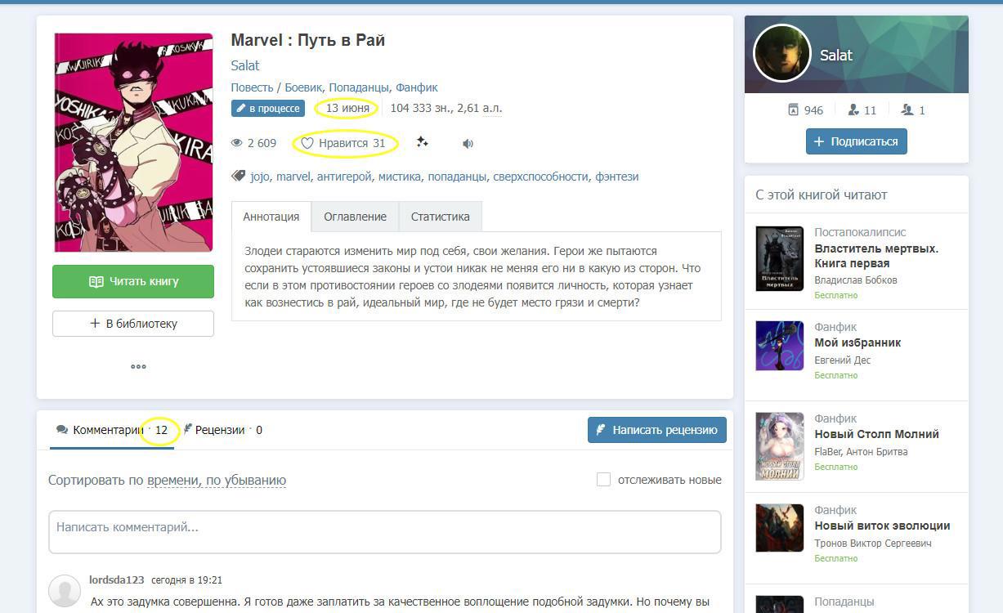Click the 13 июня date text
This screenshot has height=613, width=1003.
click(x=347, y=108)
